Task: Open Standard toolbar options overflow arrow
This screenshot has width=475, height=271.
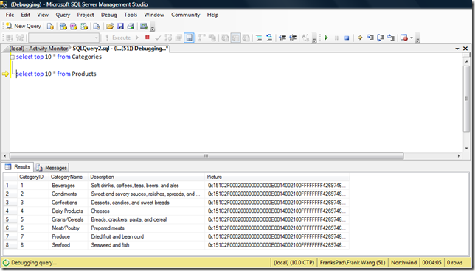Action: 153,28
